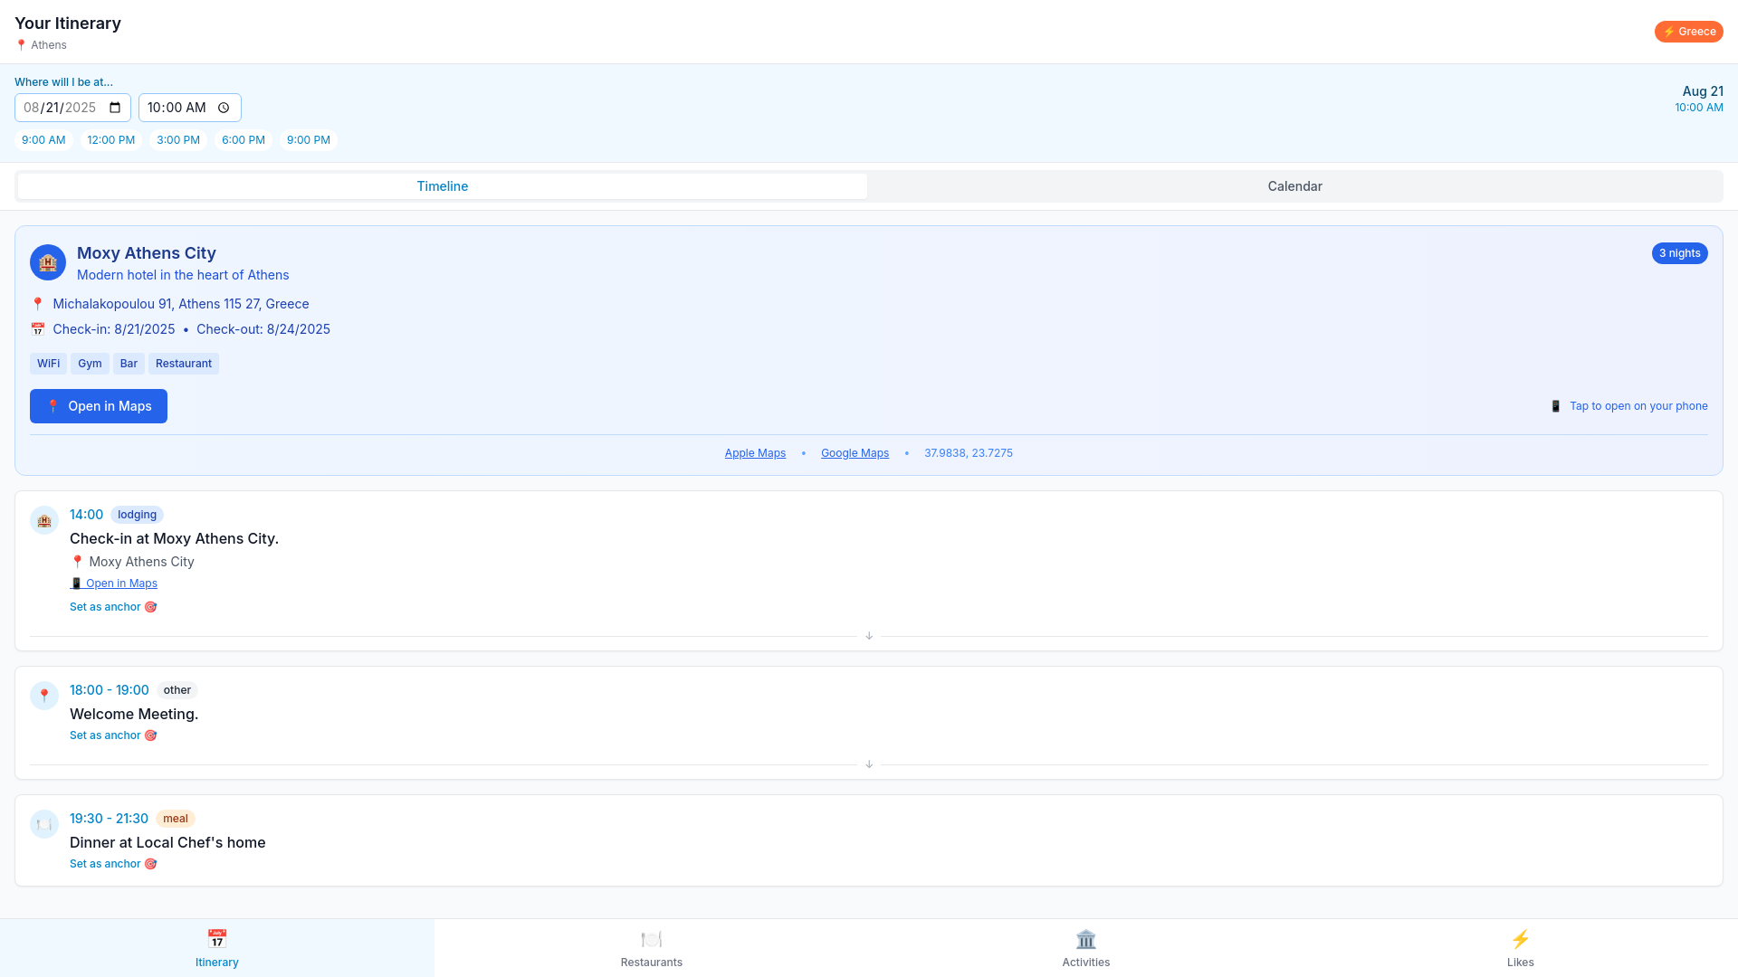
Task: Open the Activities tab in bottom navigation
Action: 1086,948
